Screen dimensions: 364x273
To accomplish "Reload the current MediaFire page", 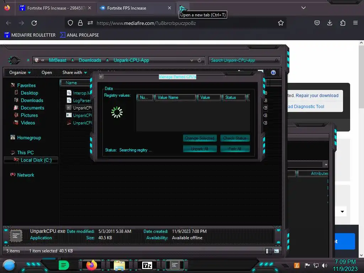I will (34, 23).
